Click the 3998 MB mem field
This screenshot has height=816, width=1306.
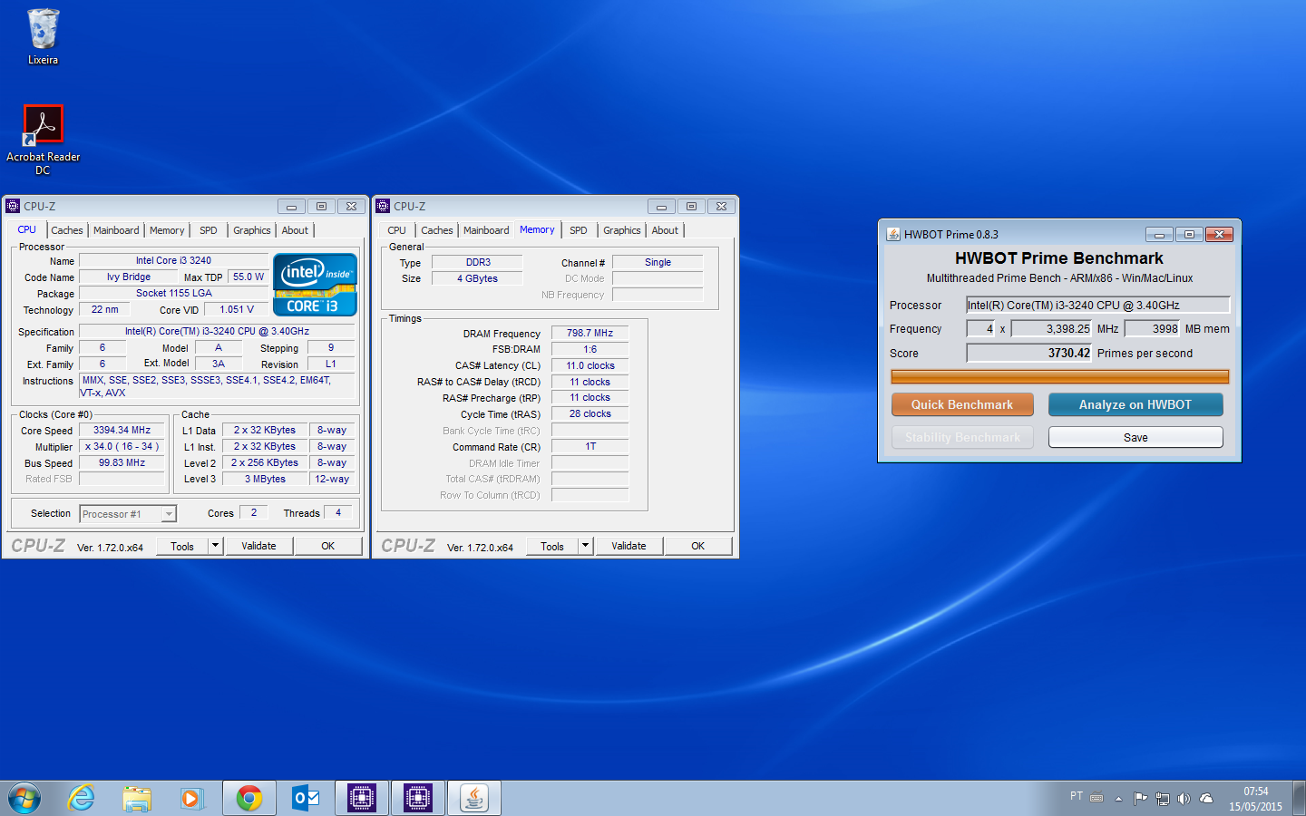tap(1153, 329)
